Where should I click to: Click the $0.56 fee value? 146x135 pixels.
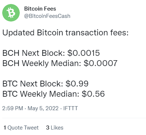93,94
